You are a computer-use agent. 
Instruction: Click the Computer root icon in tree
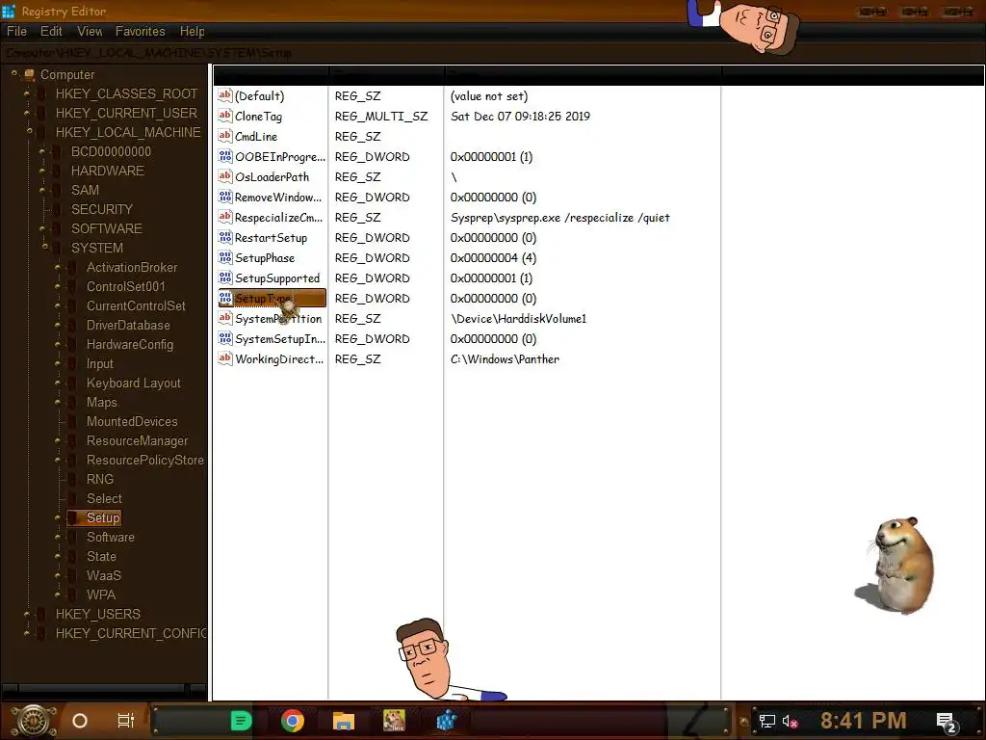29,75
